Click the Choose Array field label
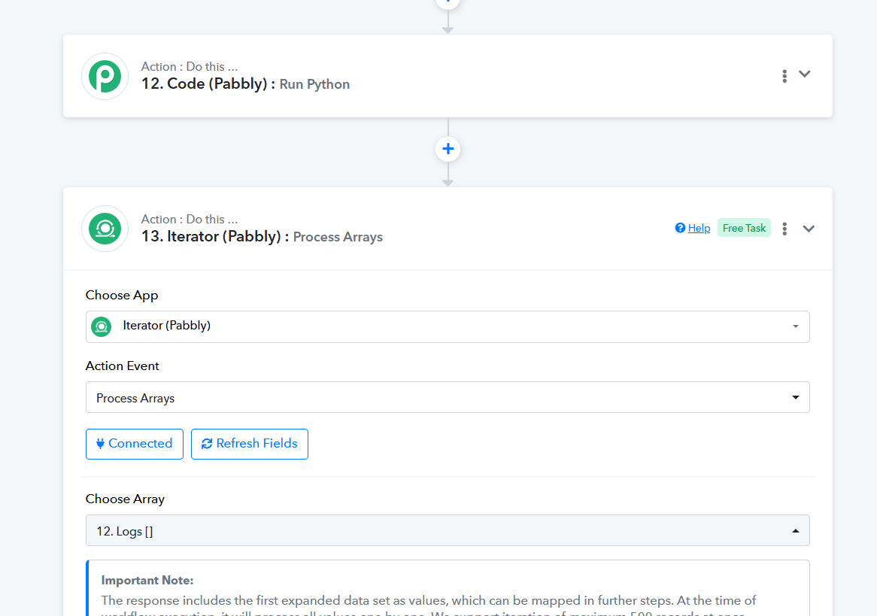 [x=125, y=499]
